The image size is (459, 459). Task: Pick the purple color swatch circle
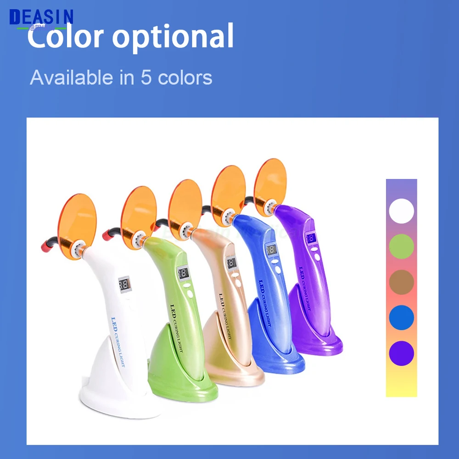[x=401, y=353]
